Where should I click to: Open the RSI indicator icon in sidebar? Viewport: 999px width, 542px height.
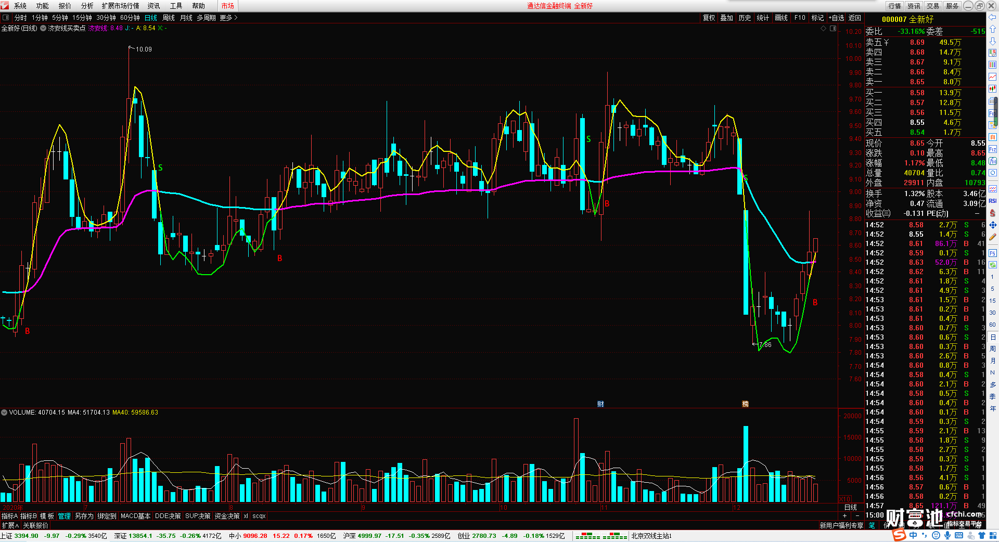(x=993, y=201)
